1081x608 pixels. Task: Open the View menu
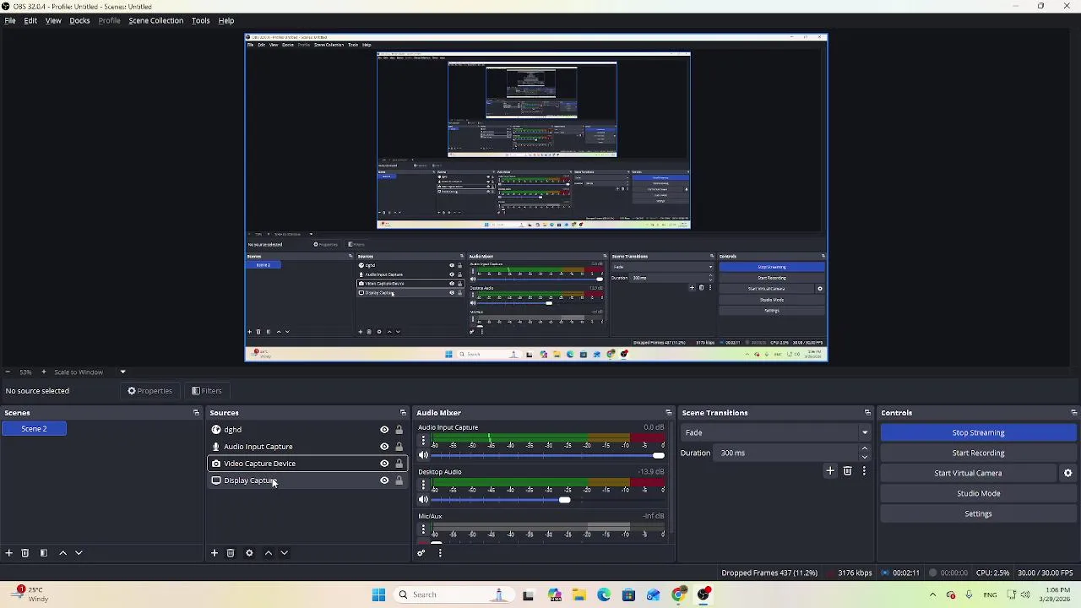click(x=53, y=20)
